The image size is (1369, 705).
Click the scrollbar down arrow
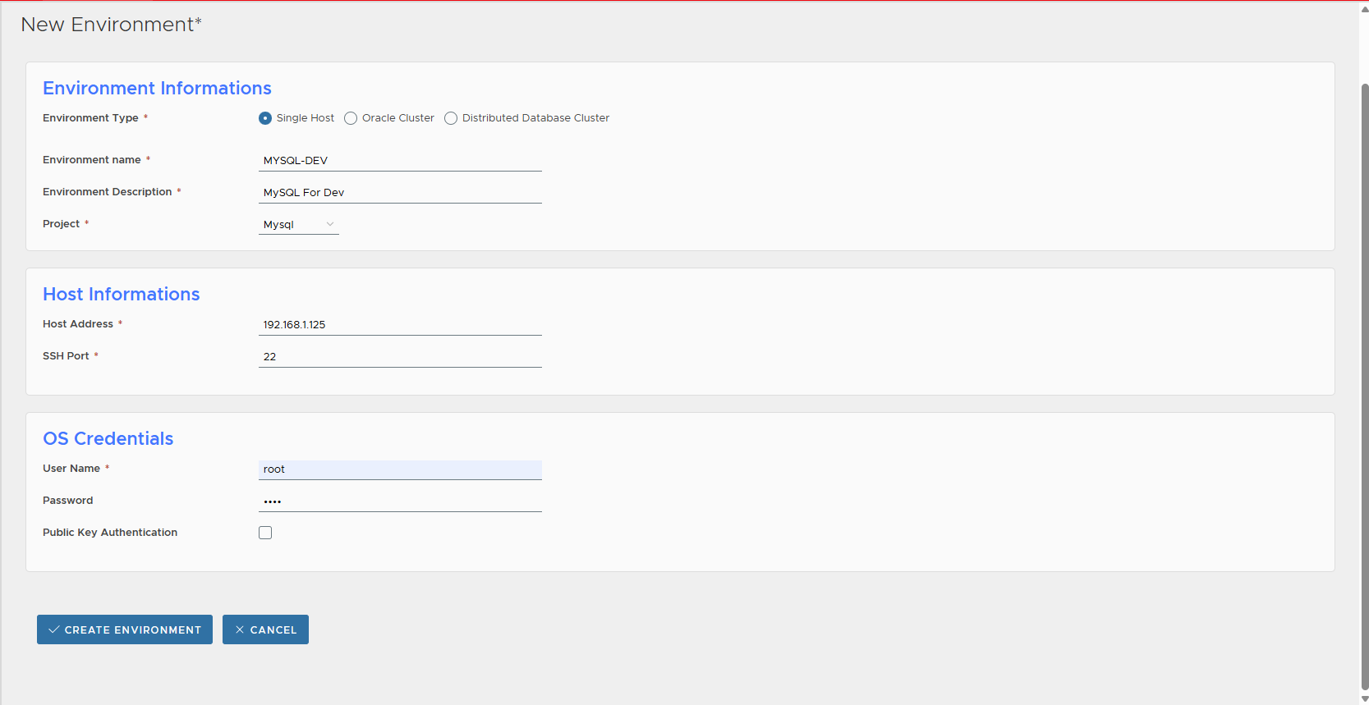pos(1364,699)
